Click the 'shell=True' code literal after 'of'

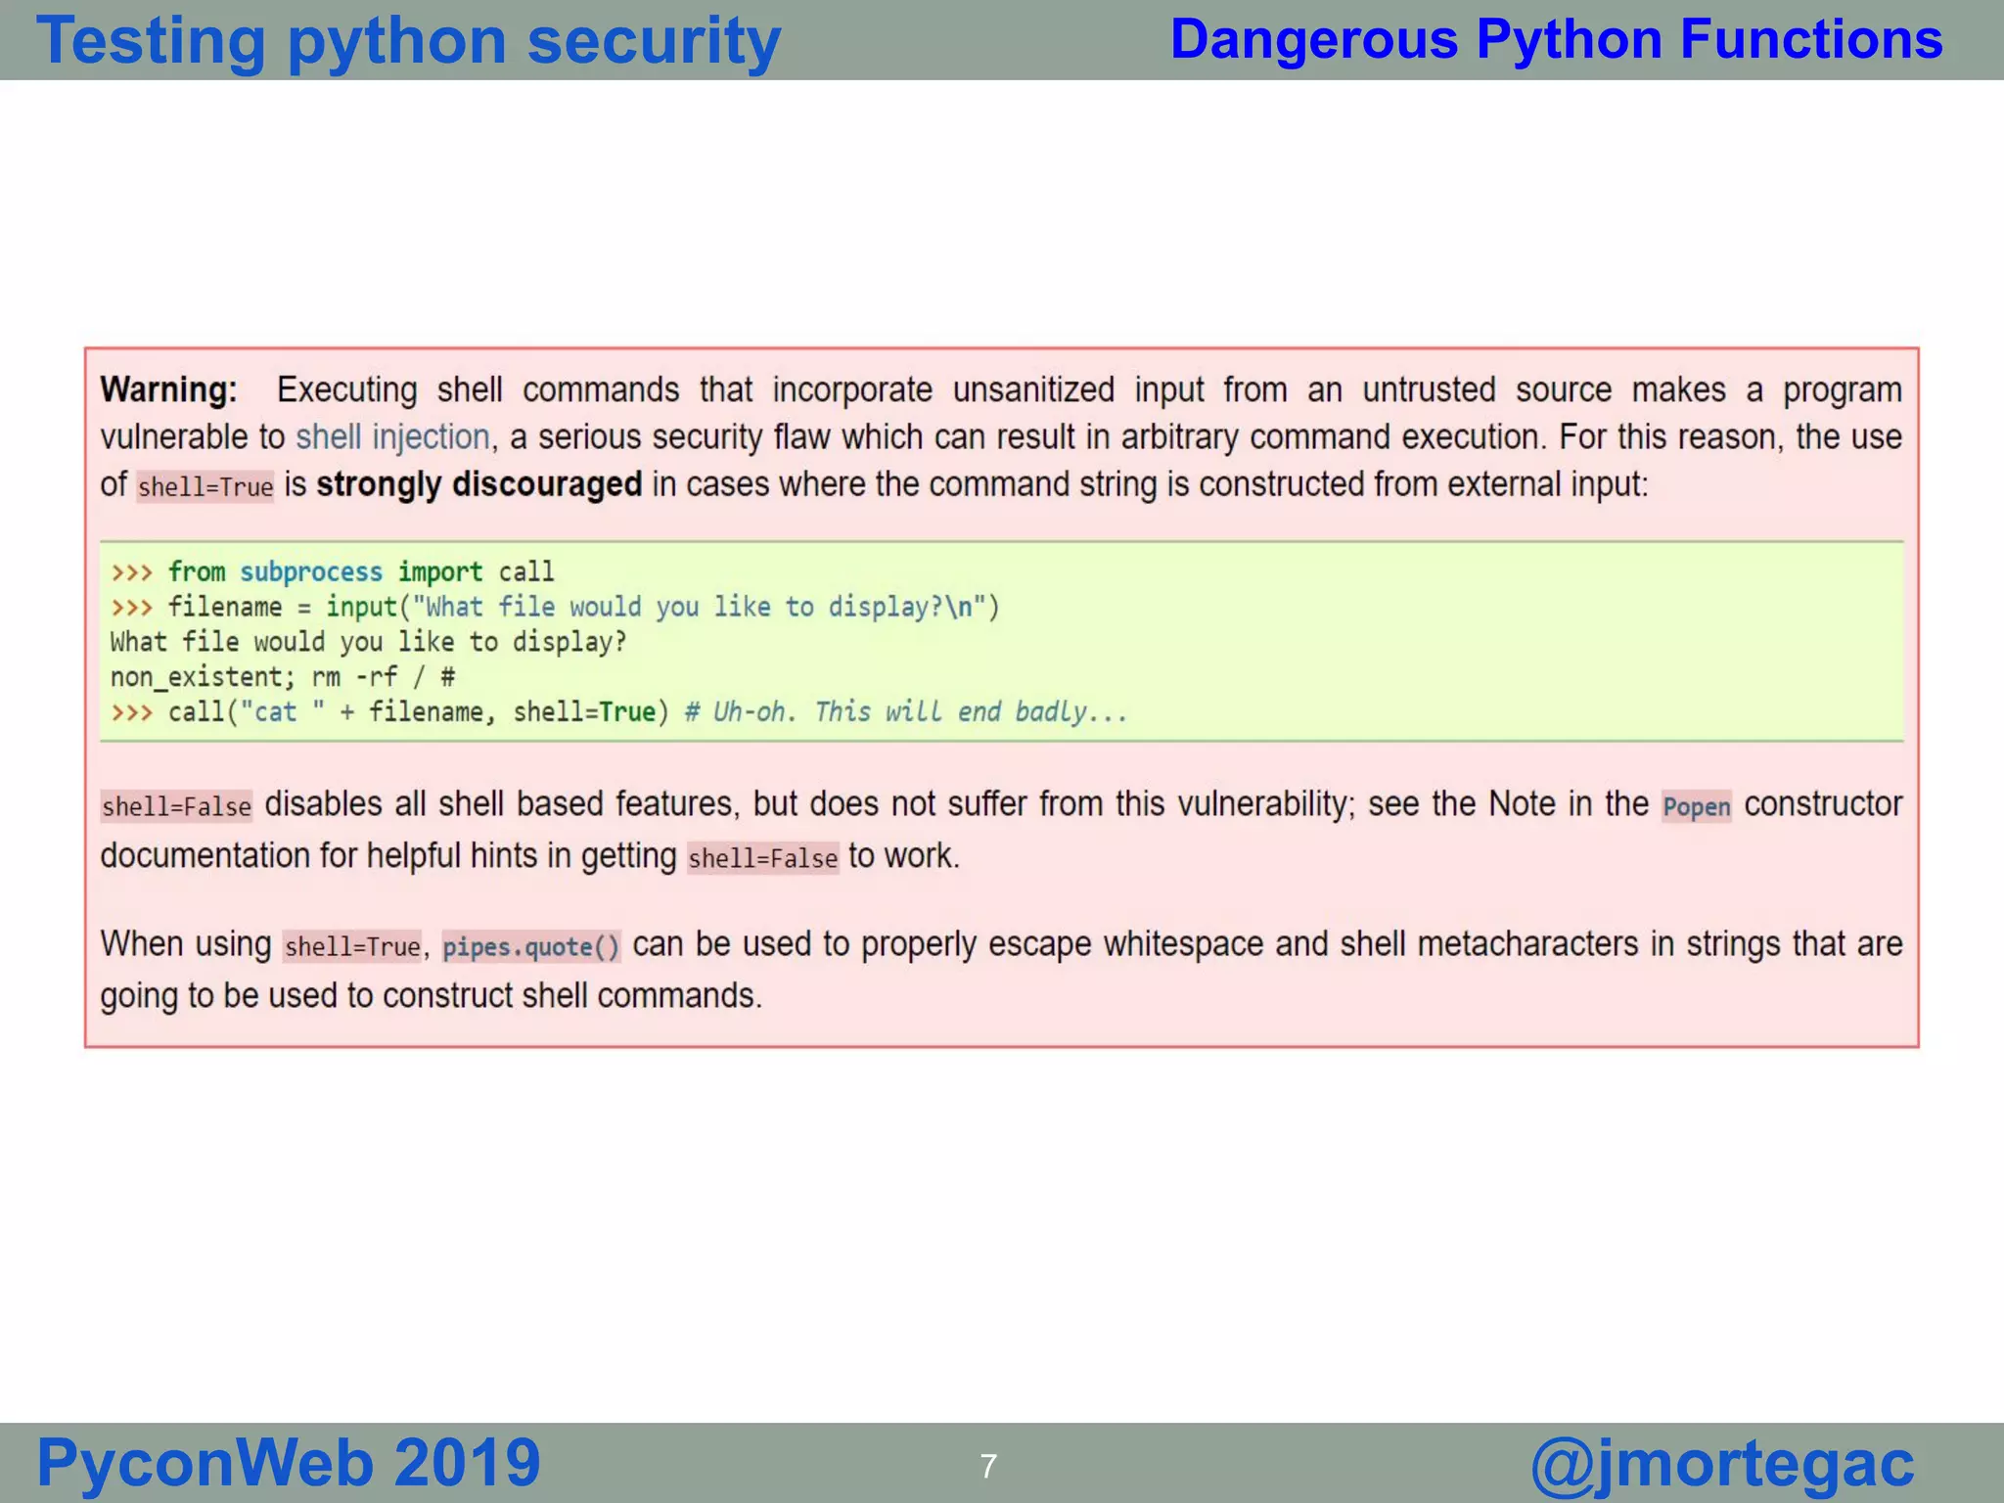point(205,487)
